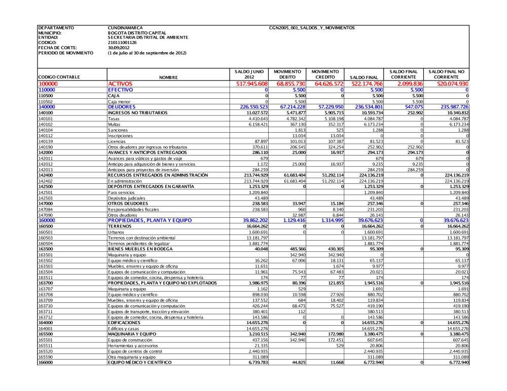
Task: Click the ACTIVOS account name in red
Action: 120,83
